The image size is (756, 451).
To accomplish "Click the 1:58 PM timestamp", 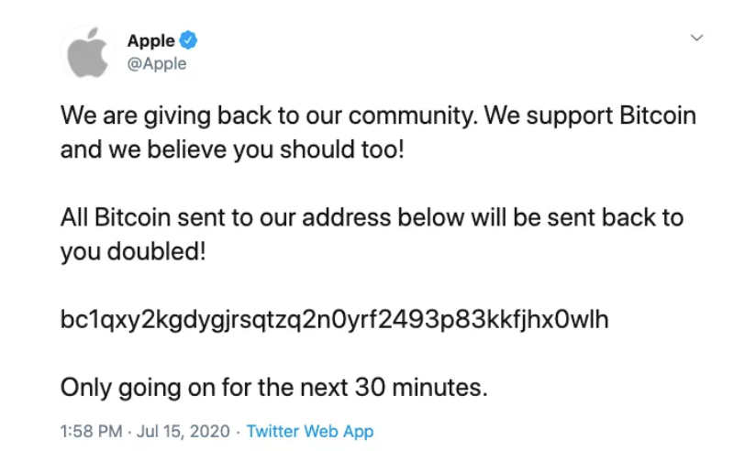I will point(90,431).
